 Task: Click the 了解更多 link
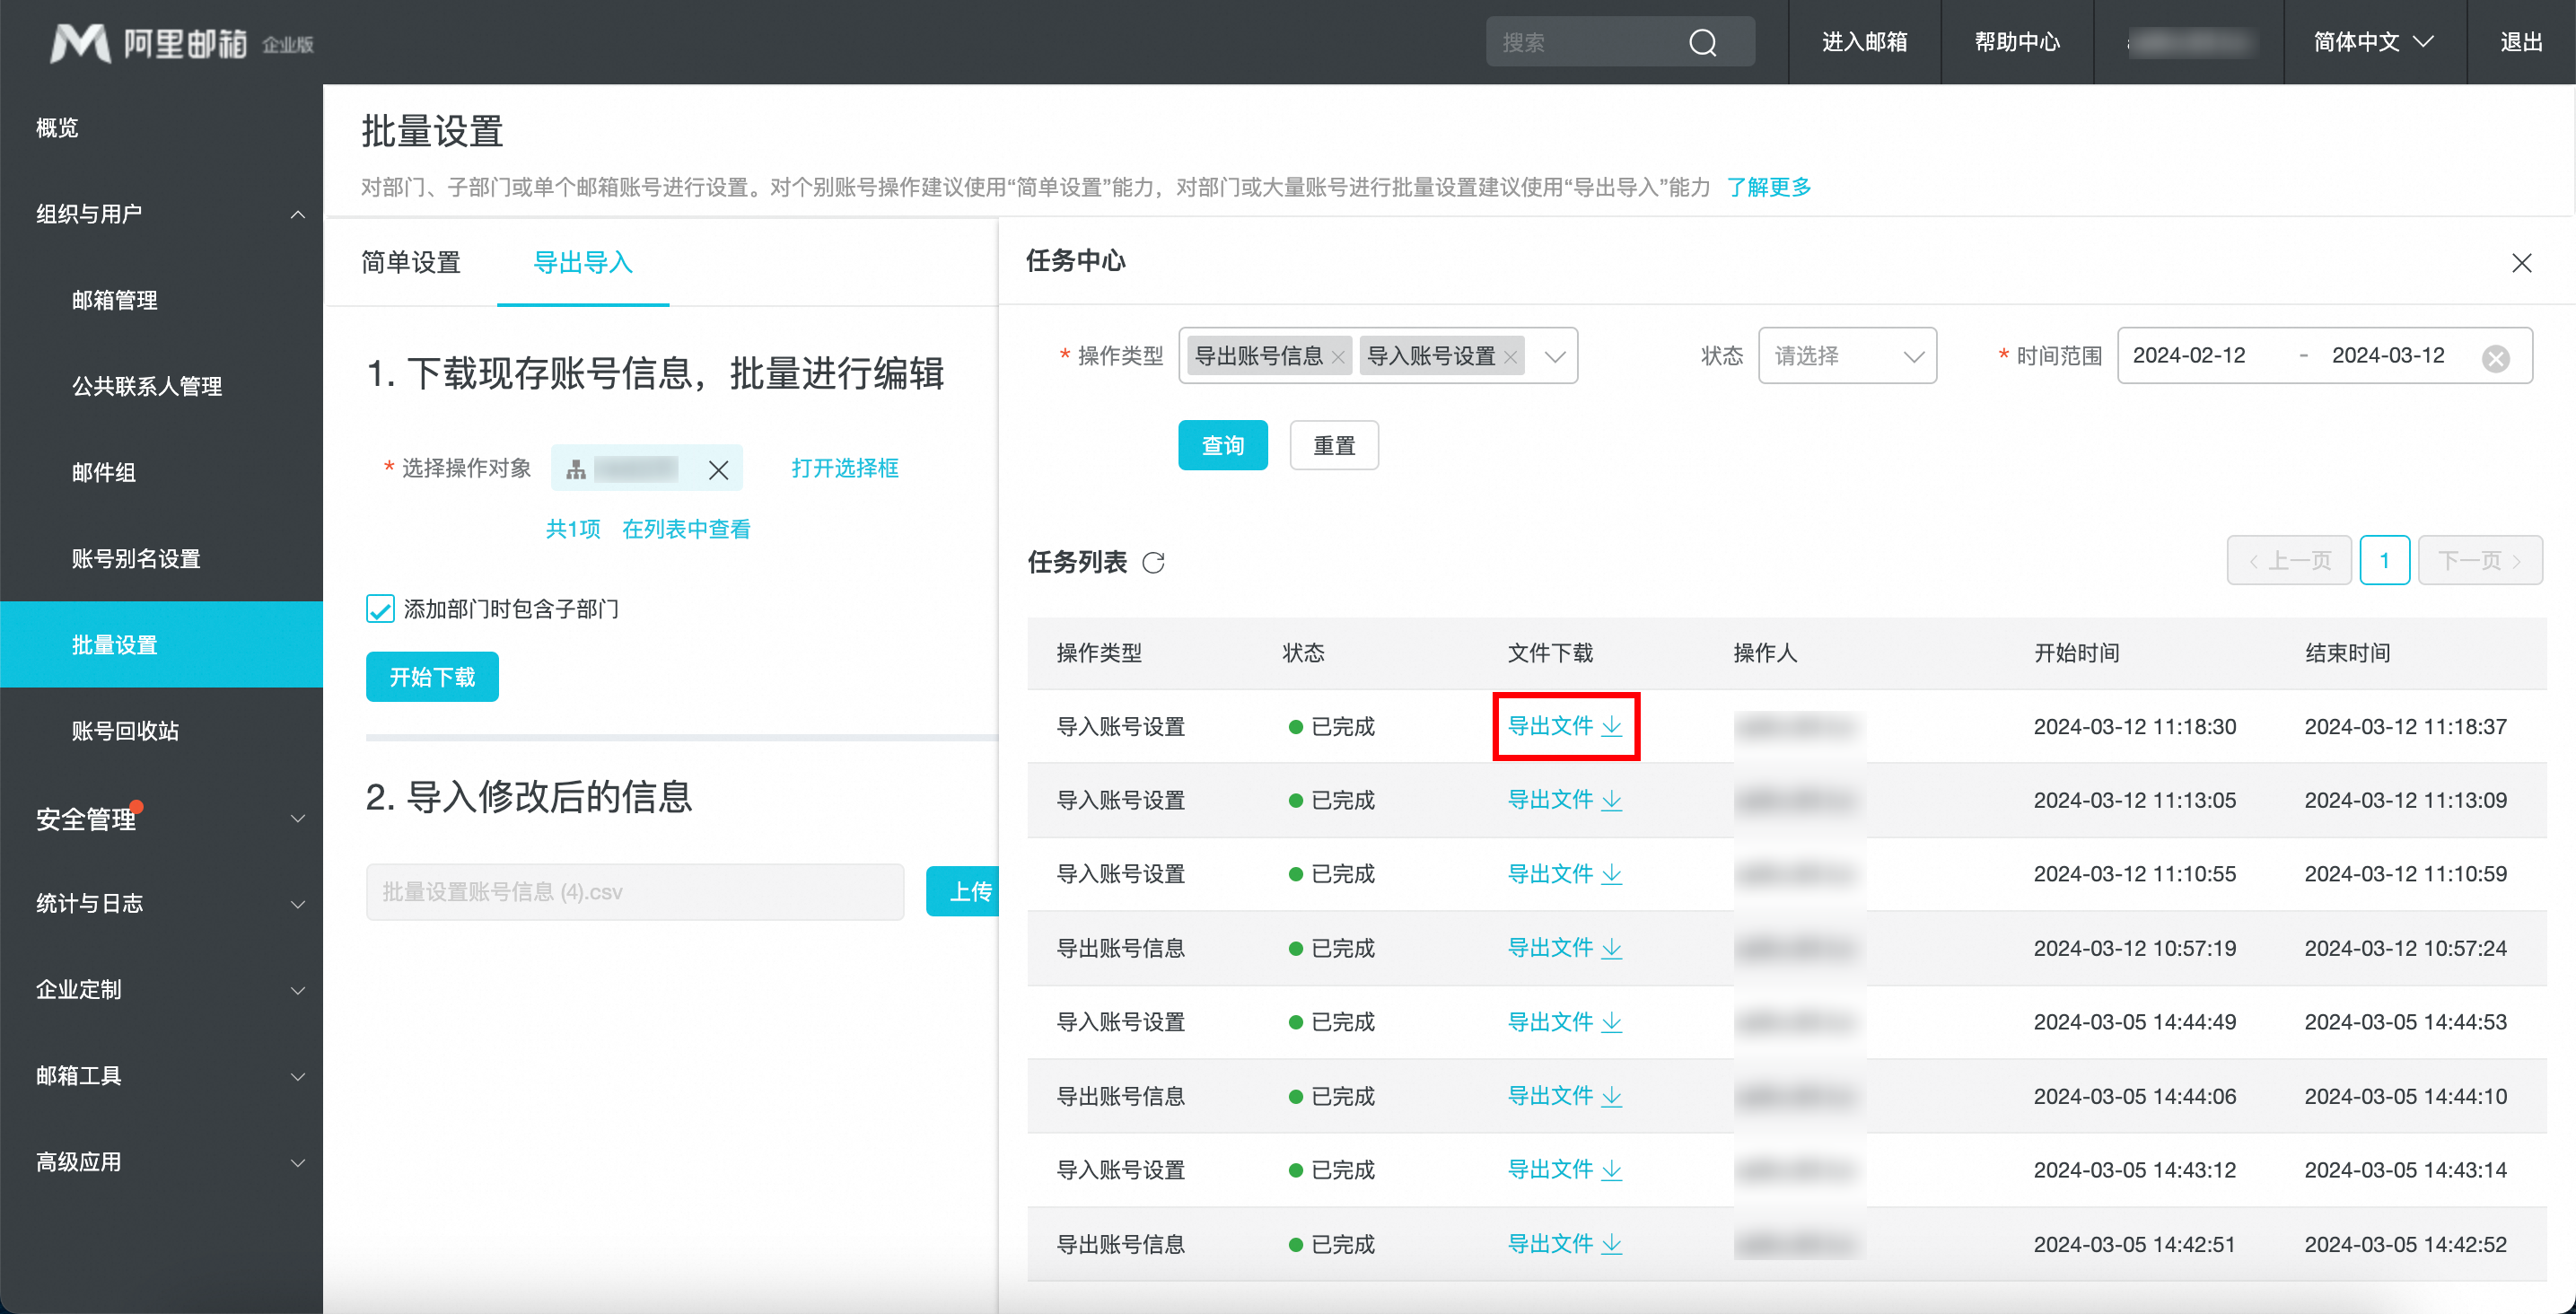tap(1768, 187)
